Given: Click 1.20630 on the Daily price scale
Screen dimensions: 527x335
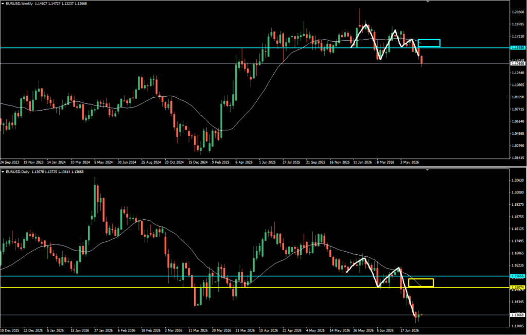Looking at the screenshot, I should pyautogui.click(x=518, y=180).
